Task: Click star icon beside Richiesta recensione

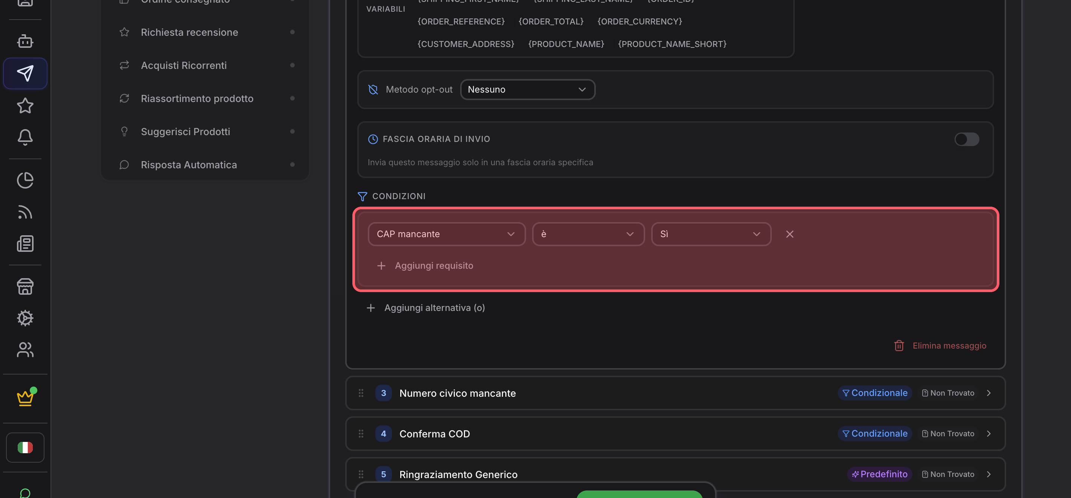Action: (x=124, y=32)
